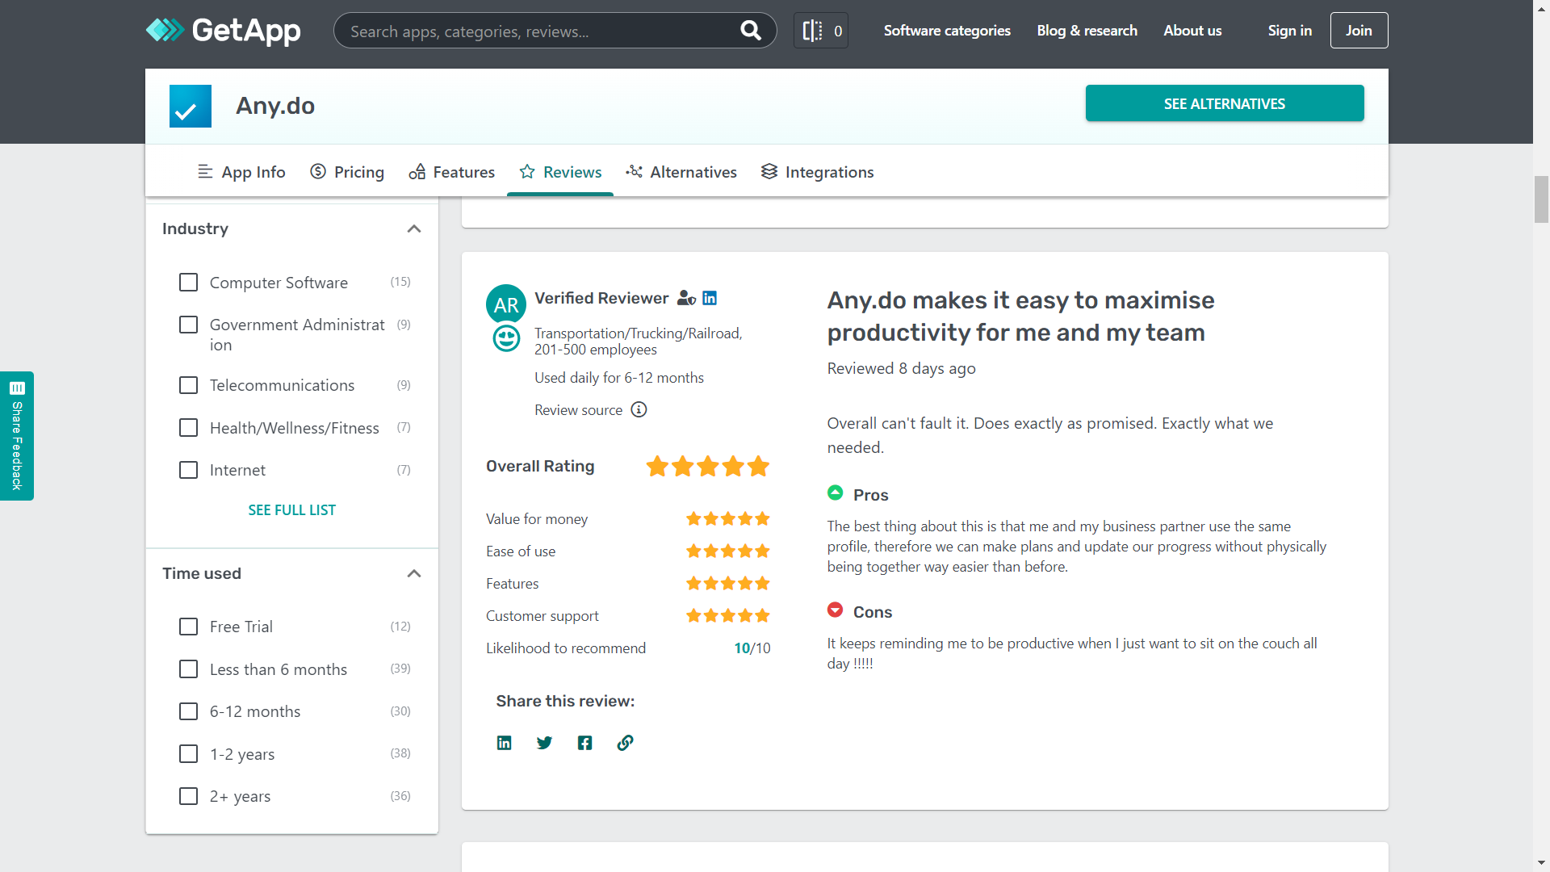This screenshot has width=1550, height=872.
Task: Switch to the Pricing tab
Action: pos(347,172)
